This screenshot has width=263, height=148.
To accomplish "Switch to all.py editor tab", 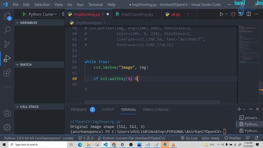I will tap(179, 14).
